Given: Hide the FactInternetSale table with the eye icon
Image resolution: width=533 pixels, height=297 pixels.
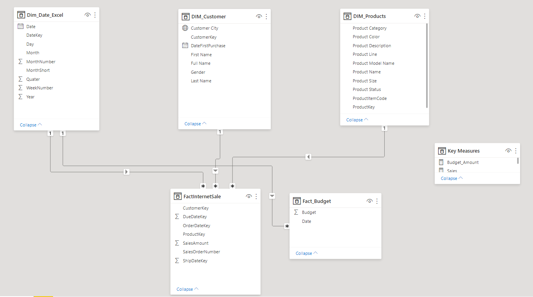Looking at the screenshot, I should (x=249, y=196).
